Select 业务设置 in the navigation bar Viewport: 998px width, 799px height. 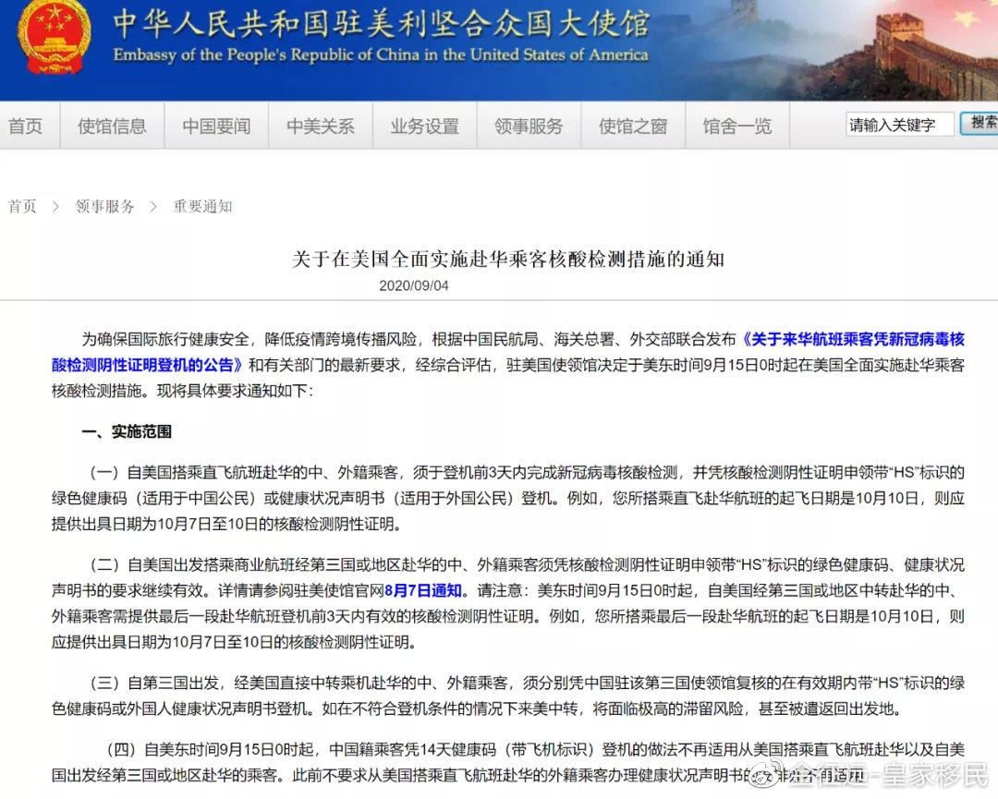pyautogui.click(x=424, y=126)
